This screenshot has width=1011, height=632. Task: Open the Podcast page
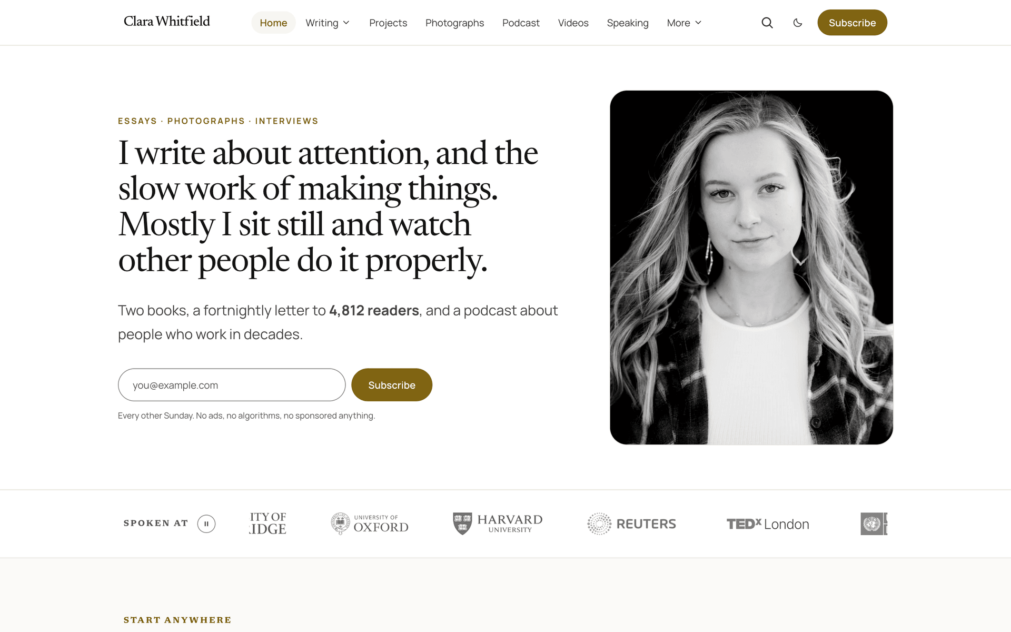click(x=521, y=23)
